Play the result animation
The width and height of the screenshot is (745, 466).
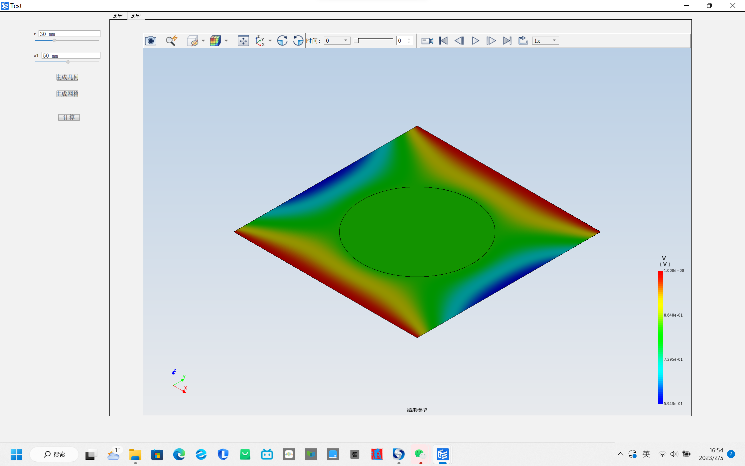[x=476, y=41]
